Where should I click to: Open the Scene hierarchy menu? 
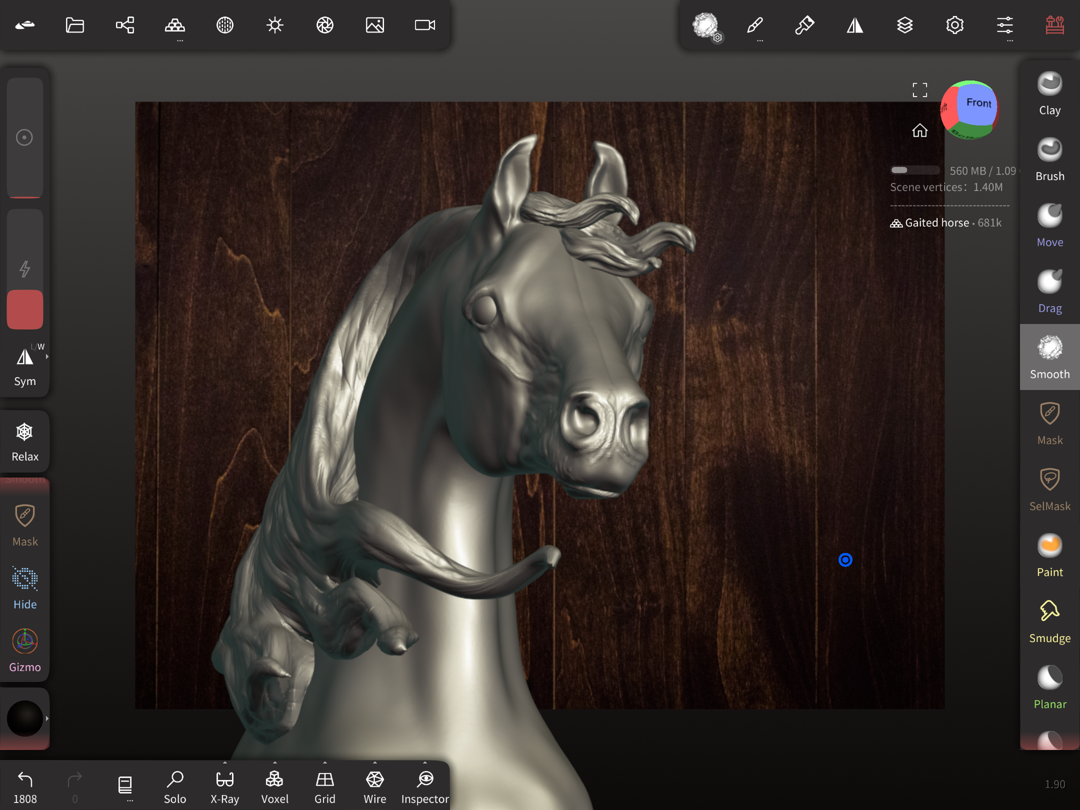125,25
